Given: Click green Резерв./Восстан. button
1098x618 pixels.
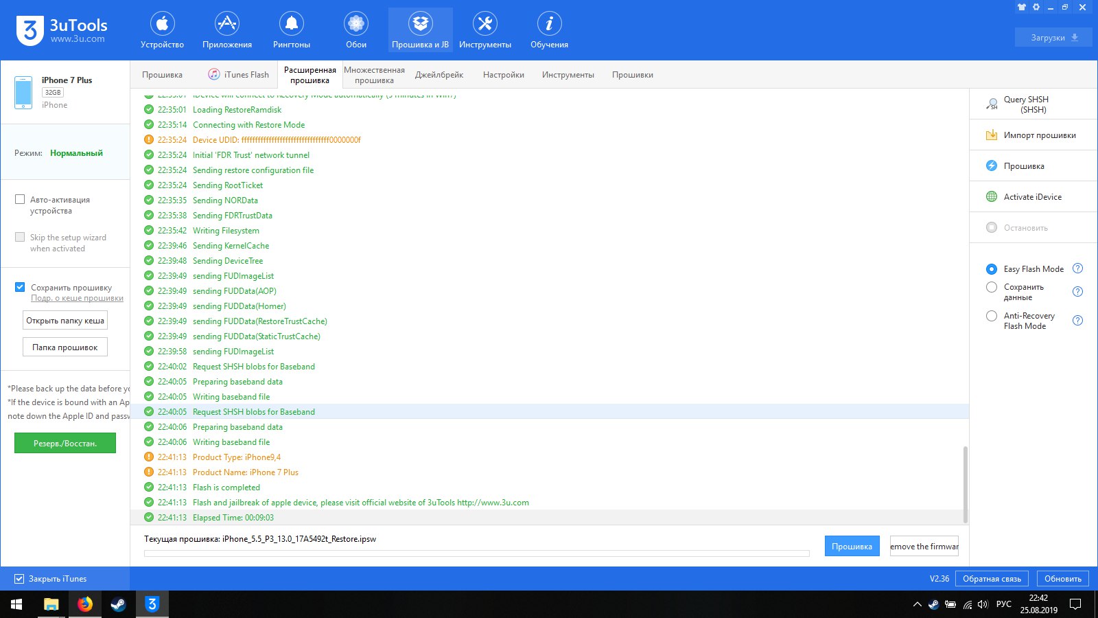Looking at the screenshot, I should point(65,443).
